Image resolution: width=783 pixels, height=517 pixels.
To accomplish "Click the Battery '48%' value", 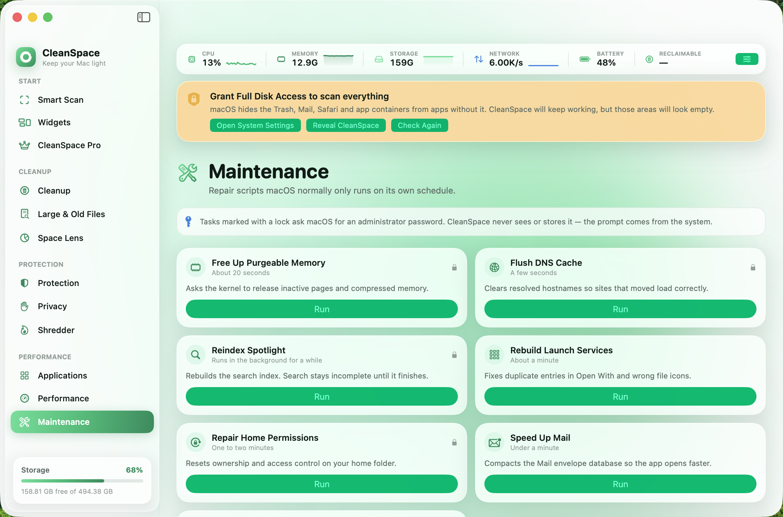I will (x=606, y=63).
